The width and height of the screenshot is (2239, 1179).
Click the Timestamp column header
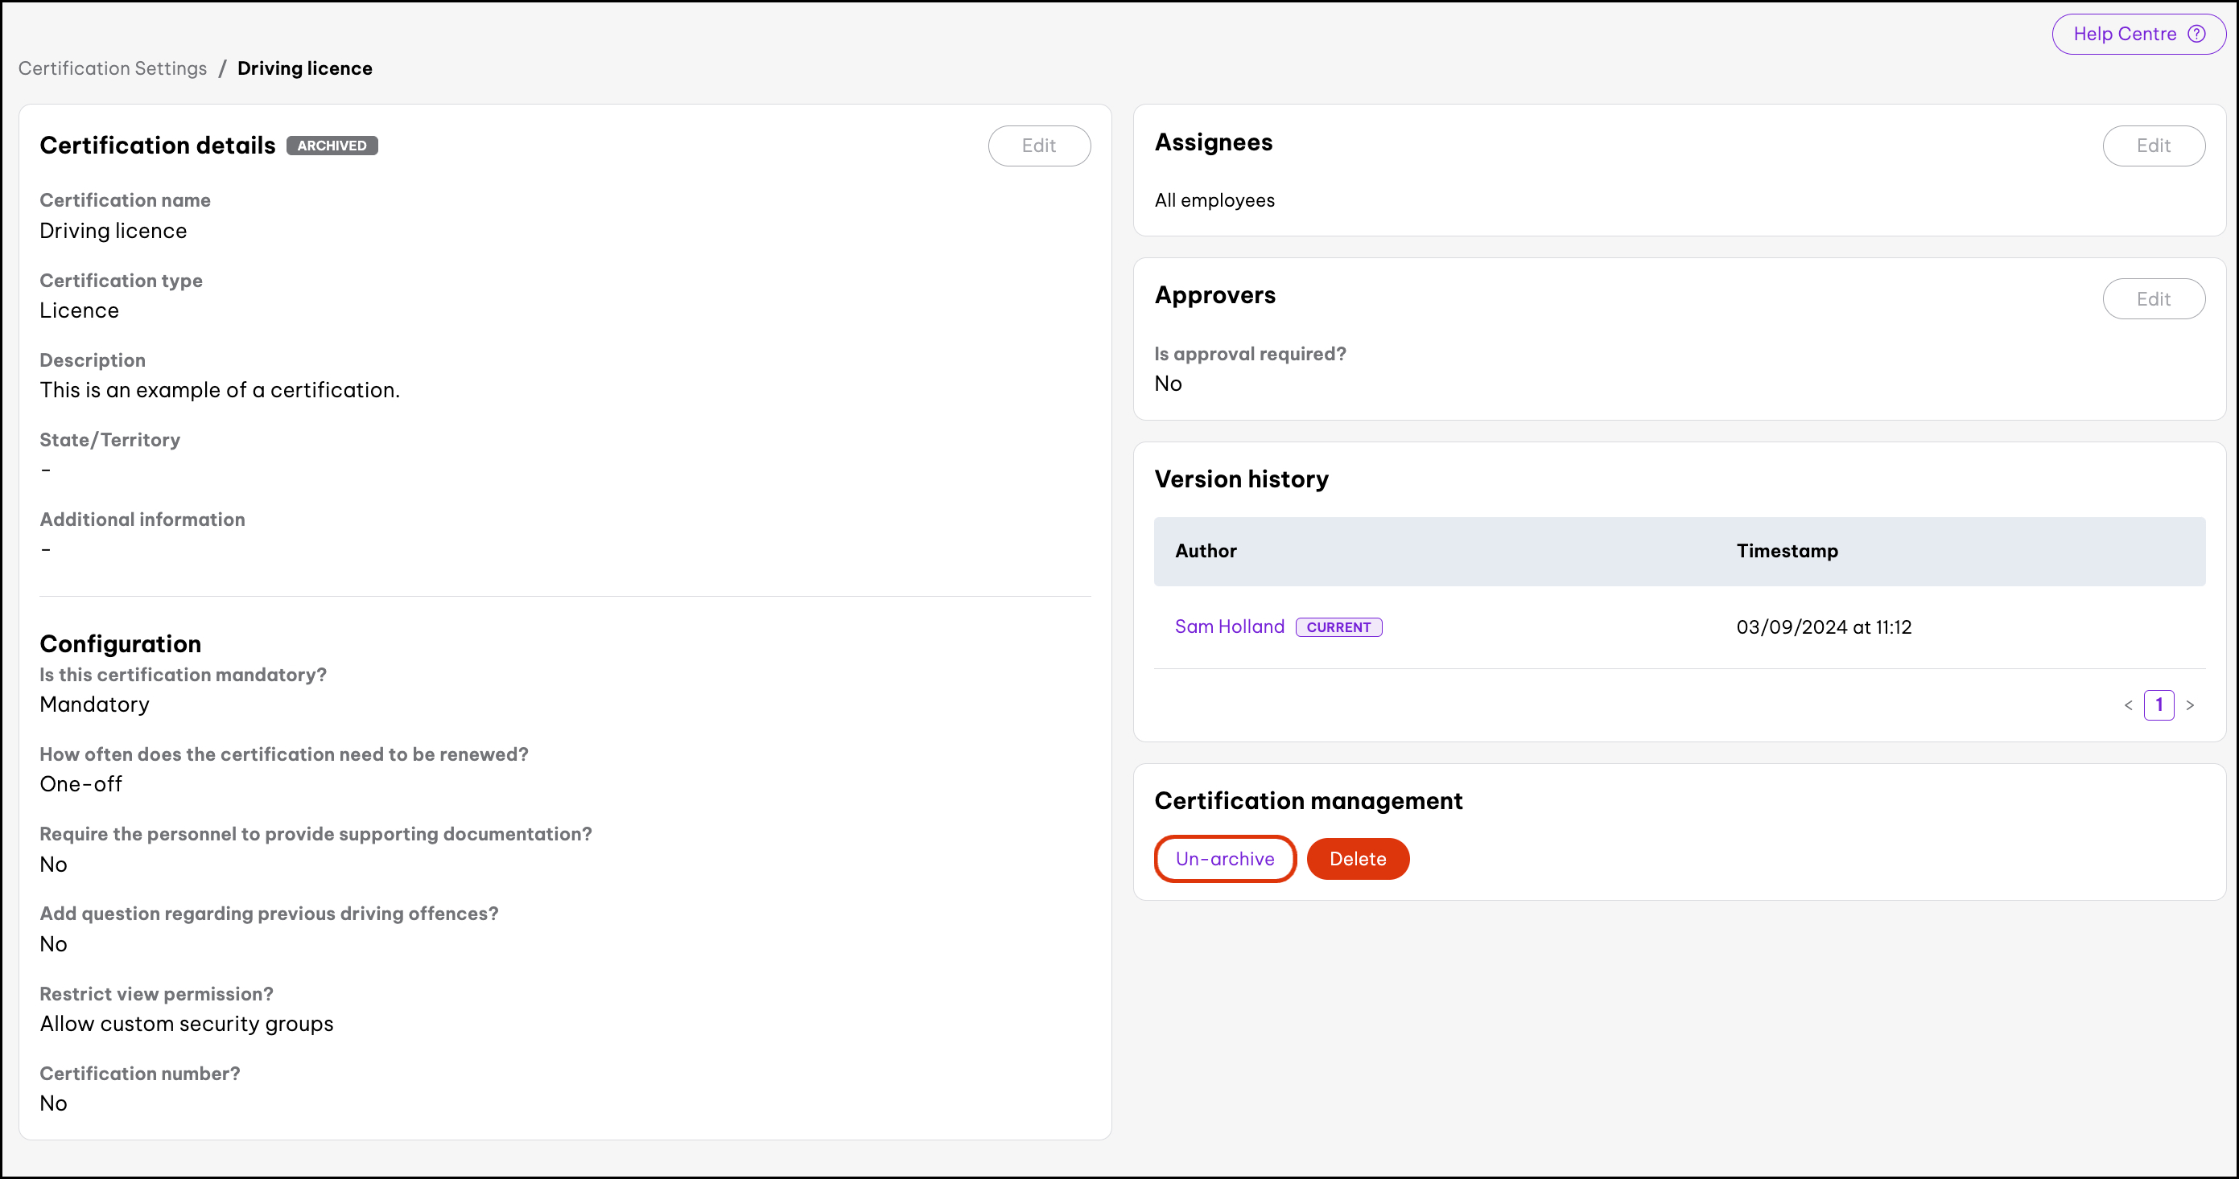tap(1786, 551)
